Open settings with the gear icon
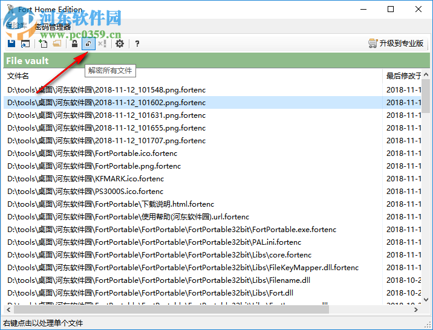The width and height of the screenshot is (433, 330). (x=120, y=44)
